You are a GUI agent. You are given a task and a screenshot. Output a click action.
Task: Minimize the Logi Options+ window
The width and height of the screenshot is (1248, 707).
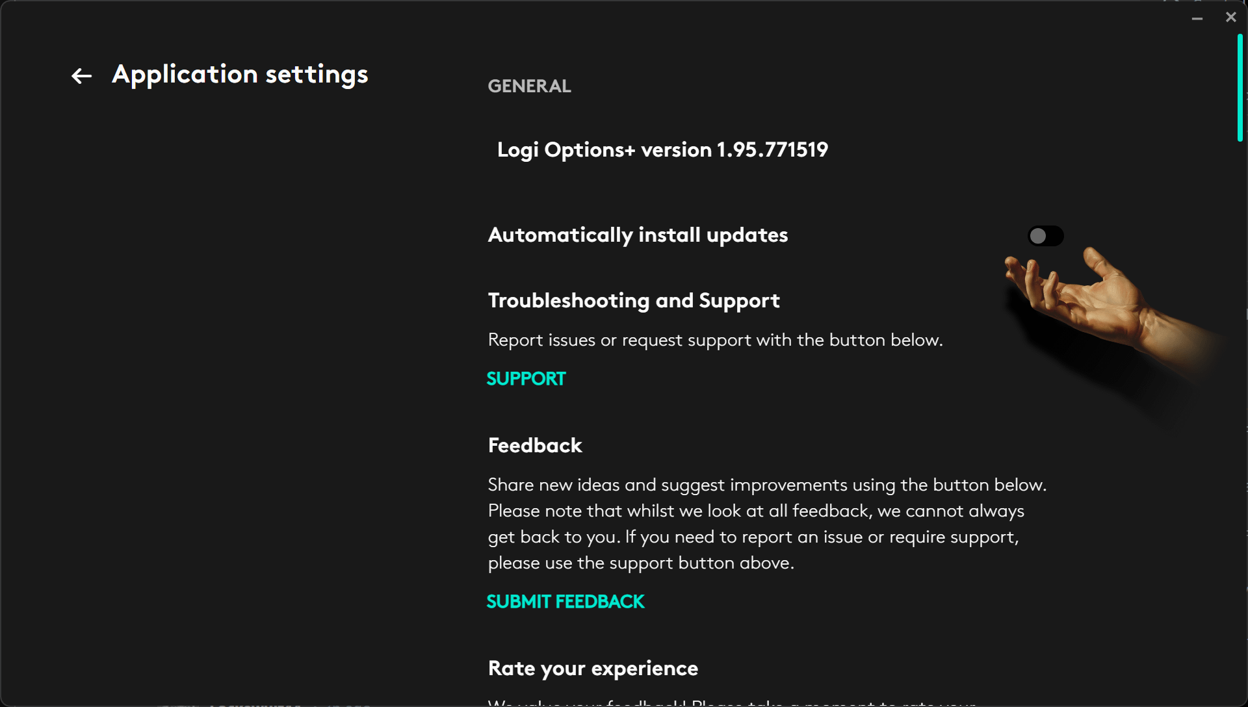(x=1197, y=18)
